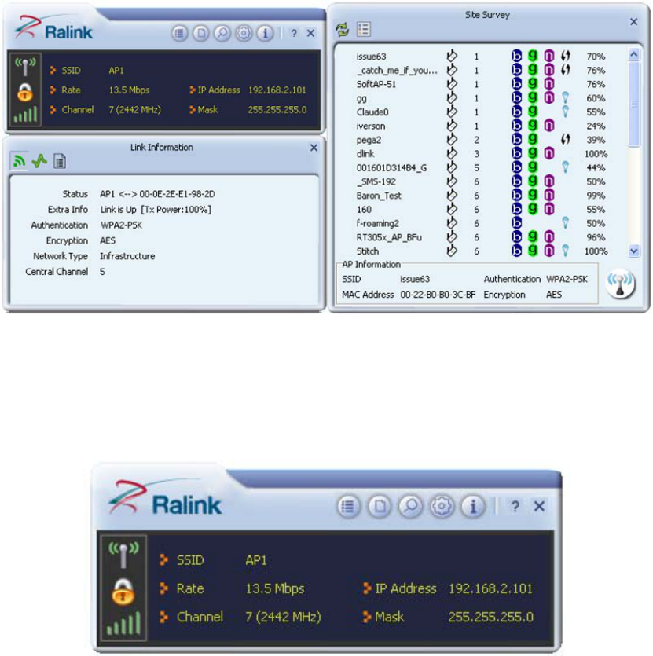Select the Baron_Test network
Image resolution: width=653 pixels, height=656 pixels.
[481, 196]
